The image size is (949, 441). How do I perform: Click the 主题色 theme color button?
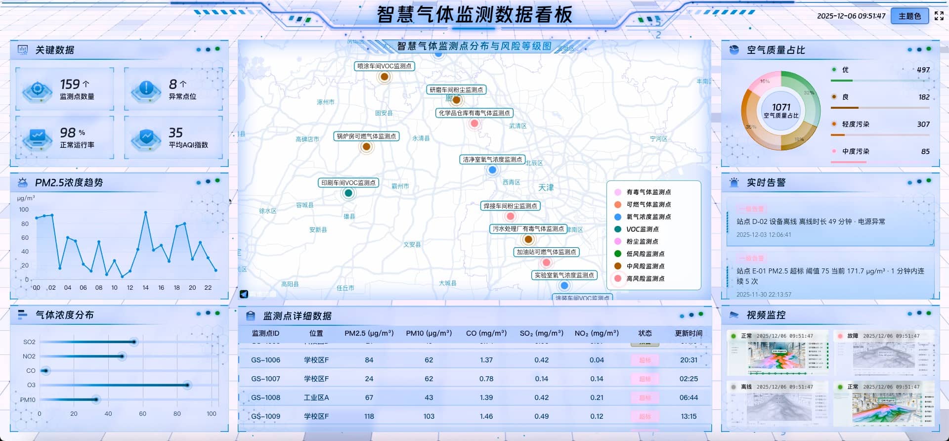(909, 16)
